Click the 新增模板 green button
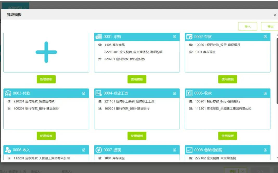Screen dimensions: 278x173 pos(46,79)
